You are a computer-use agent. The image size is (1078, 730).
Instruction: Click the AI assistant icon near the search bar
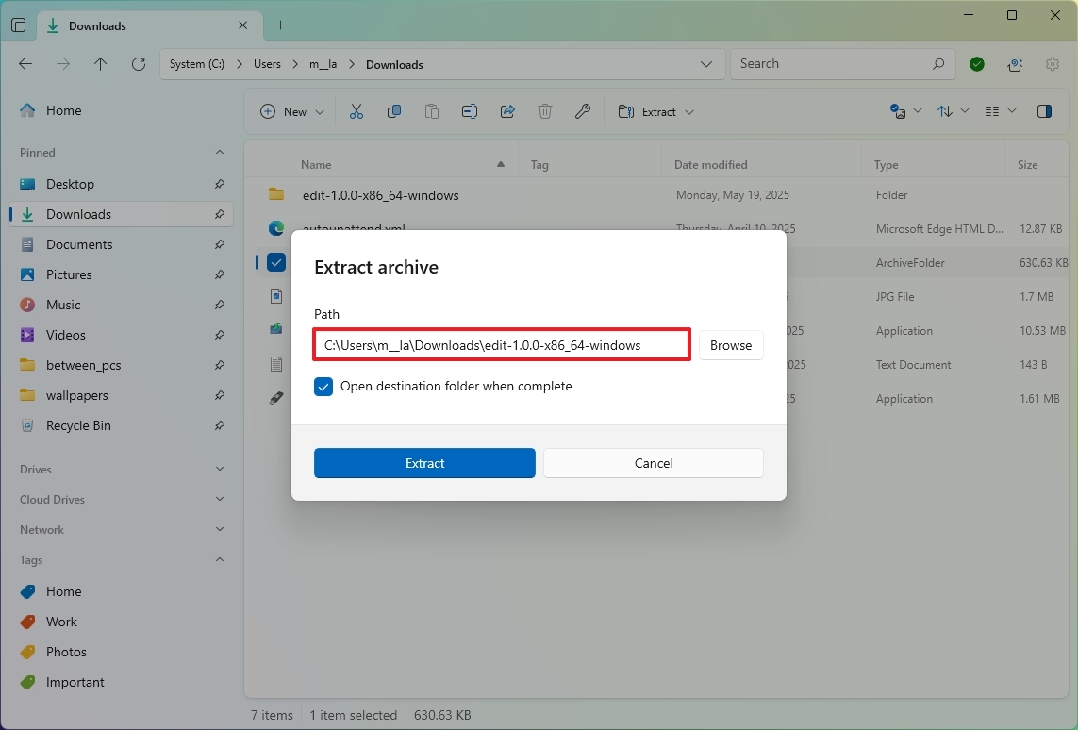1015,63
